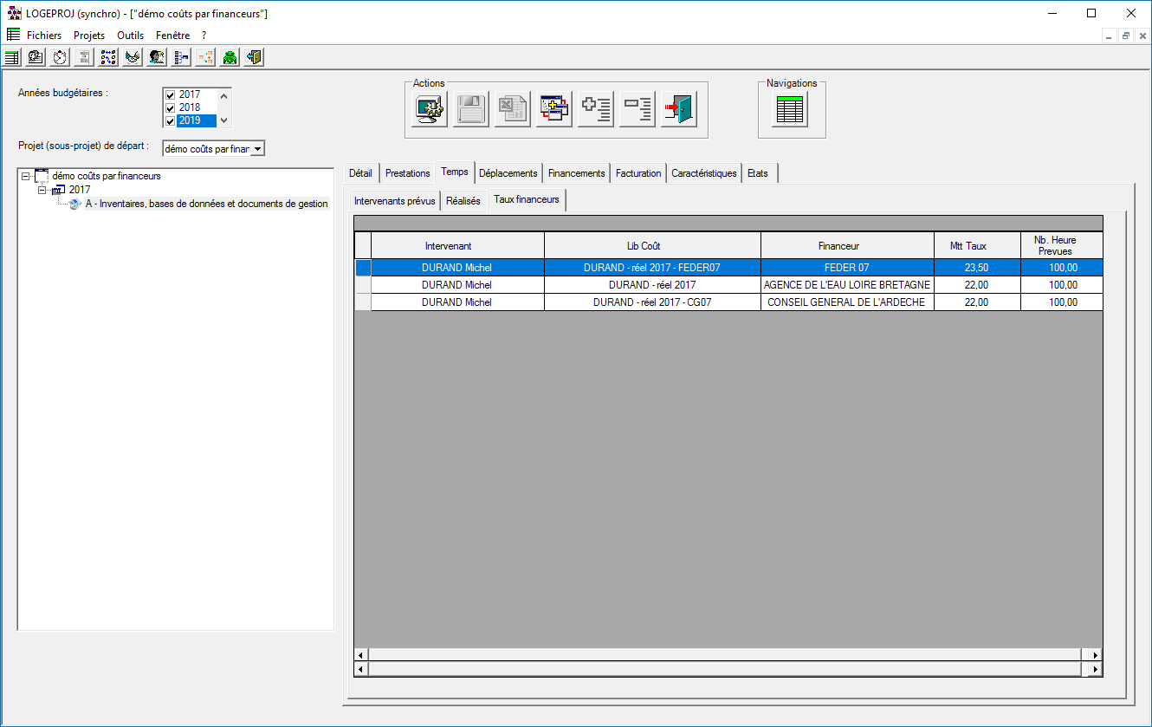Click the Financeur column header
1152x727 pixels.
pos(847,246)
